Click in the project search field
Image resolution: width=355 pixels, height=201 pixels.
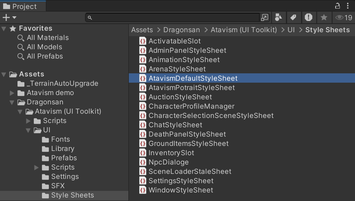[175, 17]
